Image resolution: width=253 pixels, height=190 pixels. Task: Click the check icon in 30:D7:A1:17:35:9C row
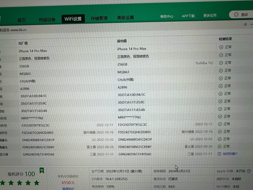pos(220,101)
